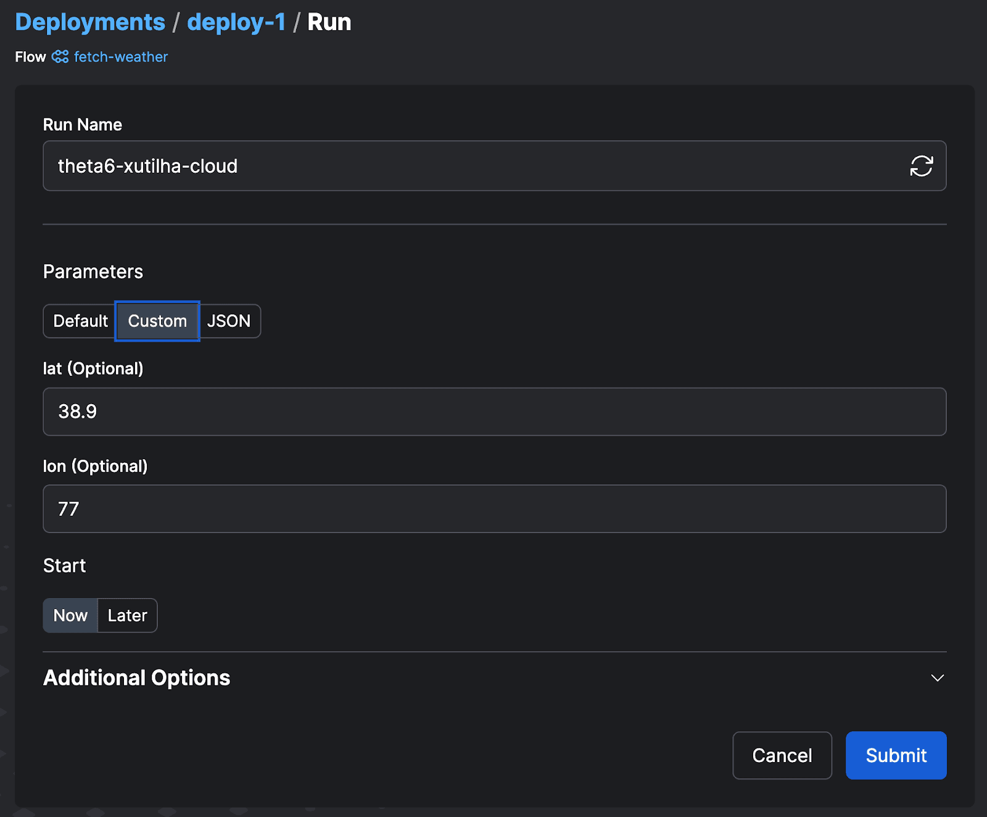The image size is (987, 817).
Task: Switch parameters to Default mode
Action: click(x=80, y=321)
